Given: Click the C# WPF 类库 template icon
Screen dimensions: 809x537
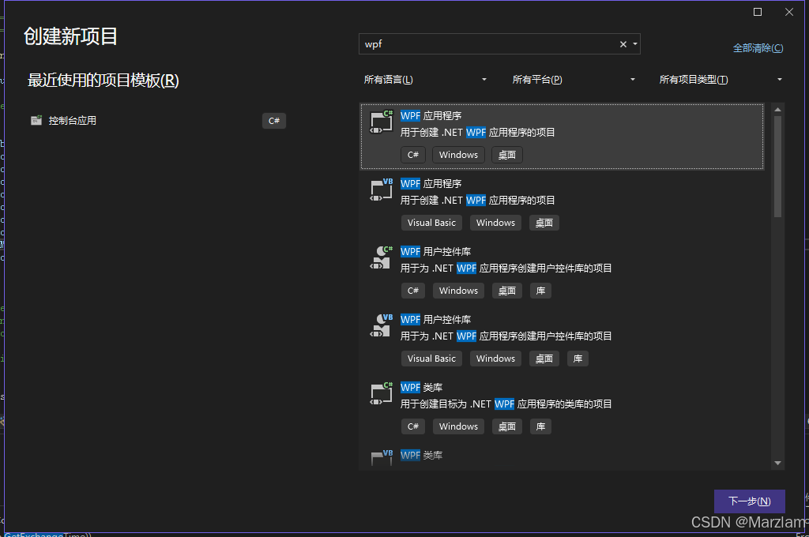Looking at the screenshot, I should point(382,393).
